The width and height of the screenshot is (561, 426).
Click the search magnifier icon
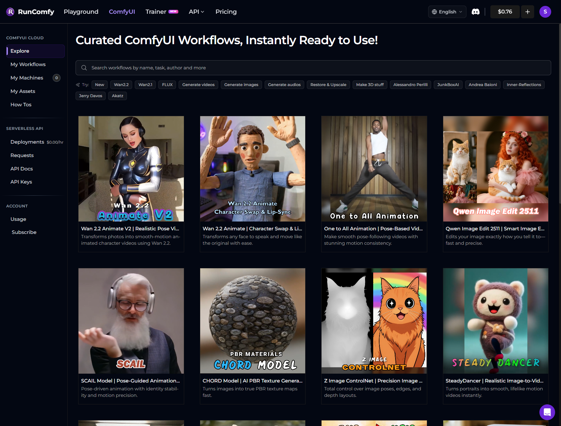[x=84, y=68]
